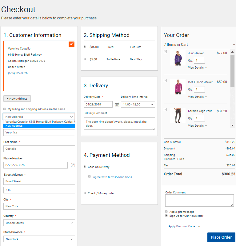Select the $5.00 Table Rate shipping option
This screenshot has height=246, width=236.
point(85,59)
